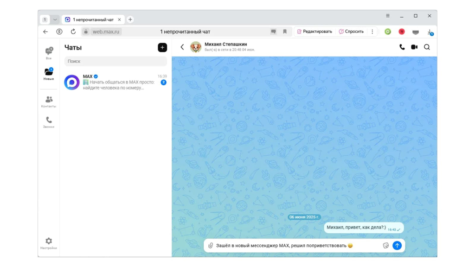475x267 pixels.
Task: Click the Спросить button in the toolbar
Action: click(x=351, y=32)
